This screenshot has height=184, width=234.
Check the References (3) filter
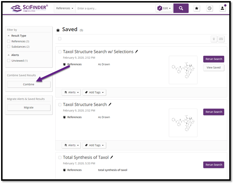tap(9, 41)
